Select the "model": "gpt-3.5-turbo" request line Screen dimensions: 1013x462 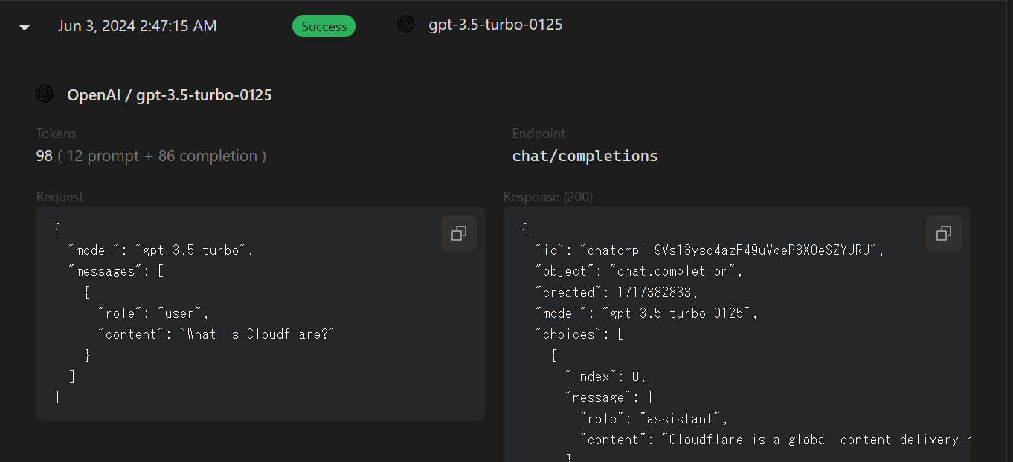click(x=161, y=250)
